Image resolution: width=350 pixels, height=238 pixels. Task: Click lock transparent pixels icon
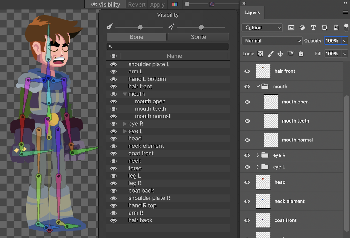click(x=260, y=54)
